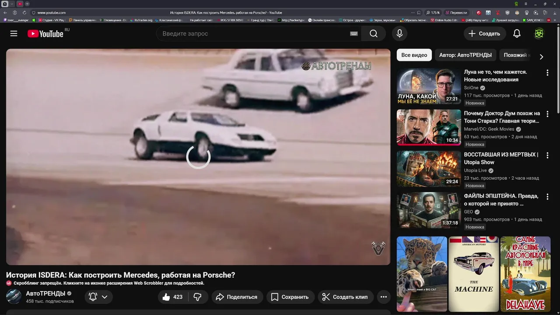The height and width of the screenshot is (315, 560).
Task: Show hidden bookmarks with double chevron
Action: click(x=556, y=20)
